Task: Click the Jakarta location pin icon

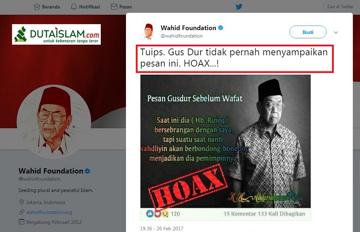Action: point(22,202)
